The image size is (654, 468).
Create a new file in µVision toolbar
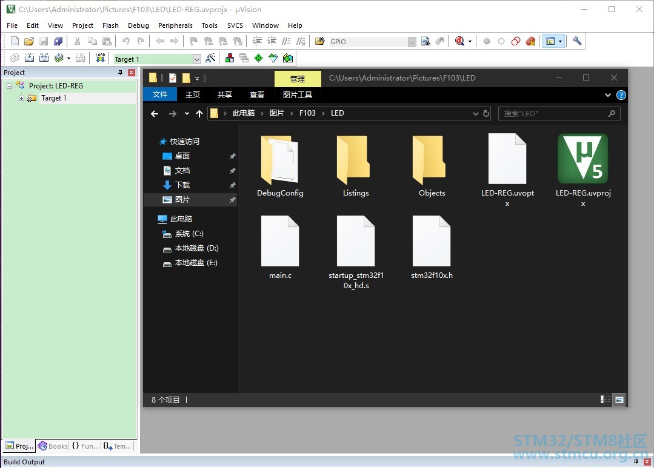[x=15, y=41]
